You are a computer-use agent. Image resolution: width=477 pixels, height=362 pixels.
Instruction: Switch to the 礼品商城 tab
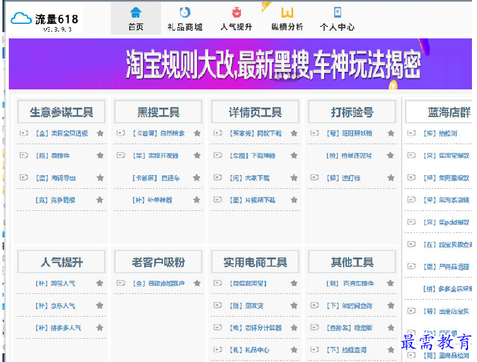[x=185, y=18]
